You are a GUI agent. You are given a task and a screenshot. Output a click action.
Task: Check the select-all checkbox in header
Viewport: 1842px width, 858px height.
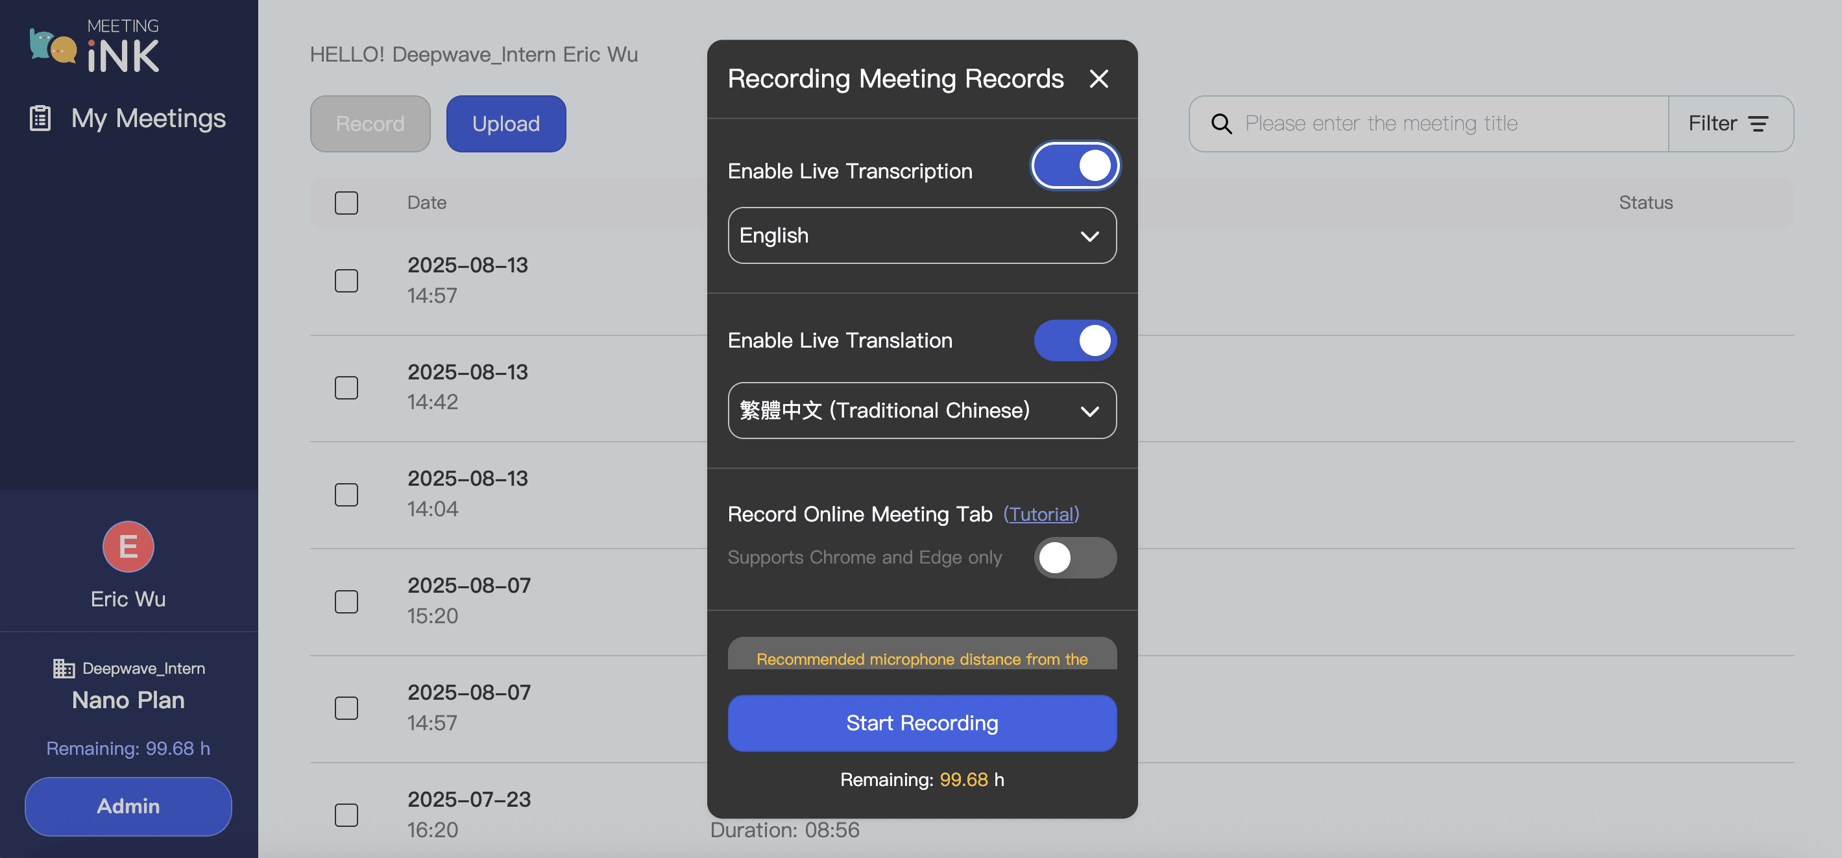(x=346, y=202)
